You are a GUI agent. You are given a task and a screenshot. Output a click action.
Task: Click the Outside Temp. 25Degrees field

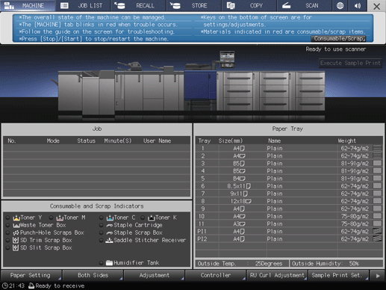[242, 264]
